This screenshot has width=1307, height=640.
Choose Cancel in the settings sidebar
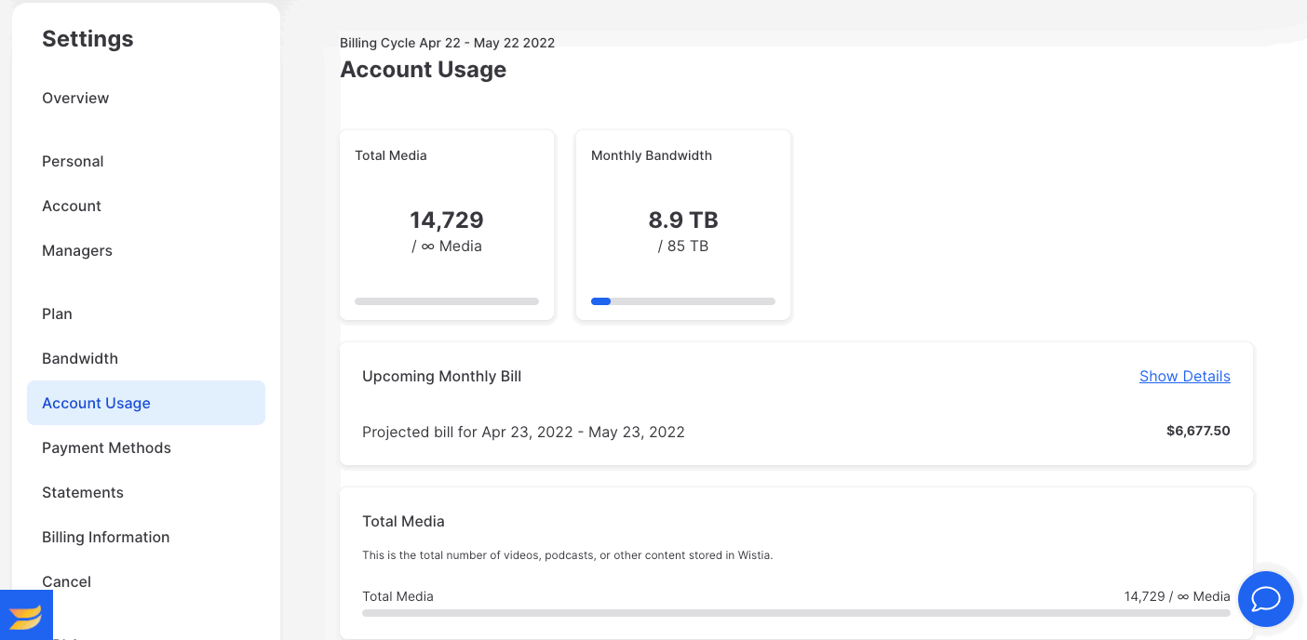point(66,581)
